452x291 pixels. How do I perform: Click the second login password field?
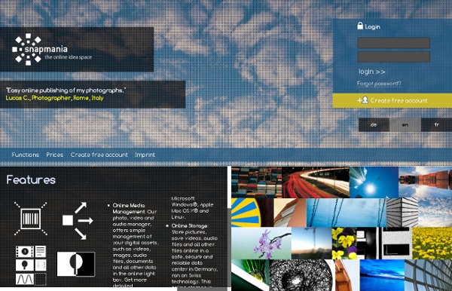393,57
